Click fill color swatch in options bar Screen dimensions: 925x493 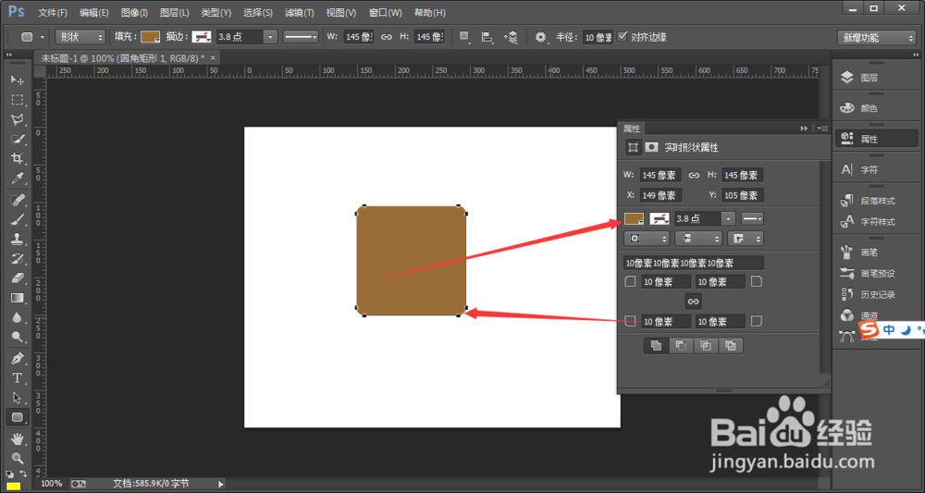coord(151,37)
